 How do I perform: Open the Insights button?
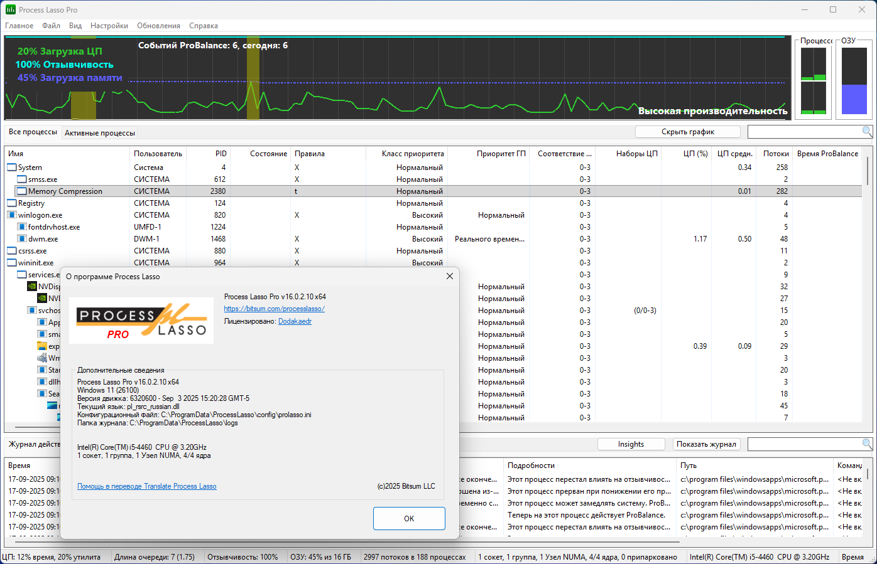631,444
